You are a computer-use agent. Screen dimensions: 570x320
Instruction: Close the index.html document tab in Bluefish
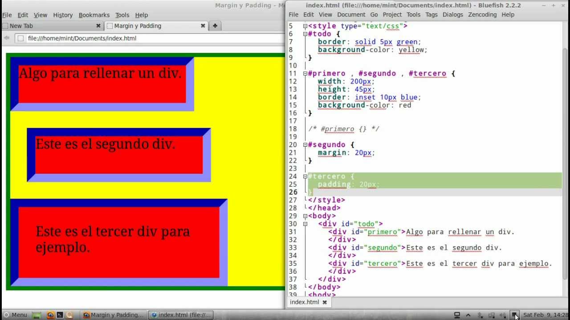coord(325,302)
